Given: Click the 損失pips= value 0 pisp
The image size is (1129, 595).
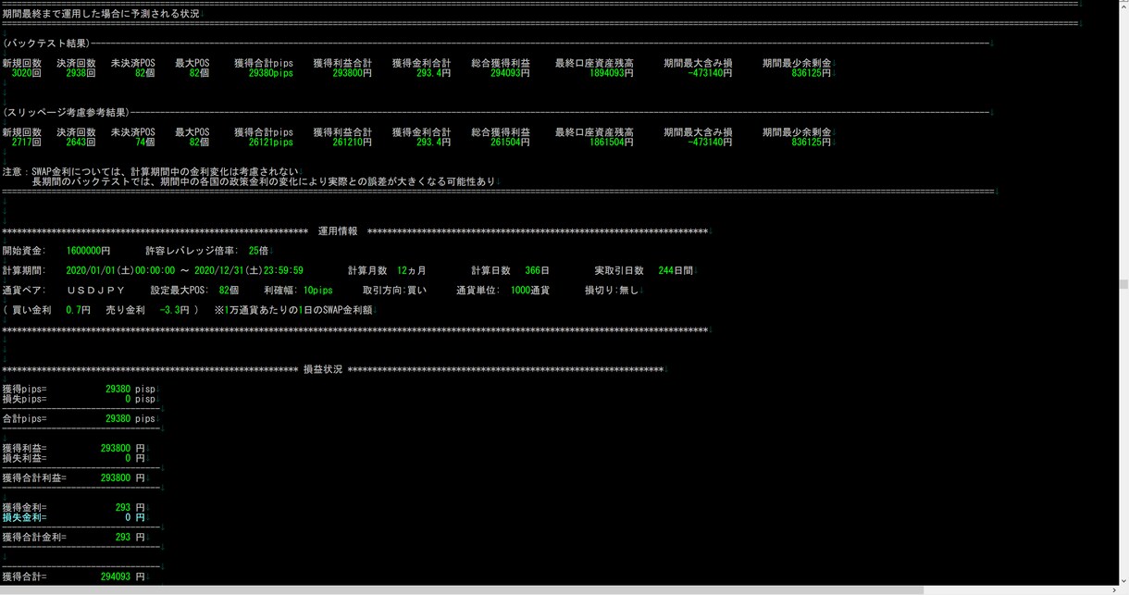Looking at the screenshot, I should (140, 400).
